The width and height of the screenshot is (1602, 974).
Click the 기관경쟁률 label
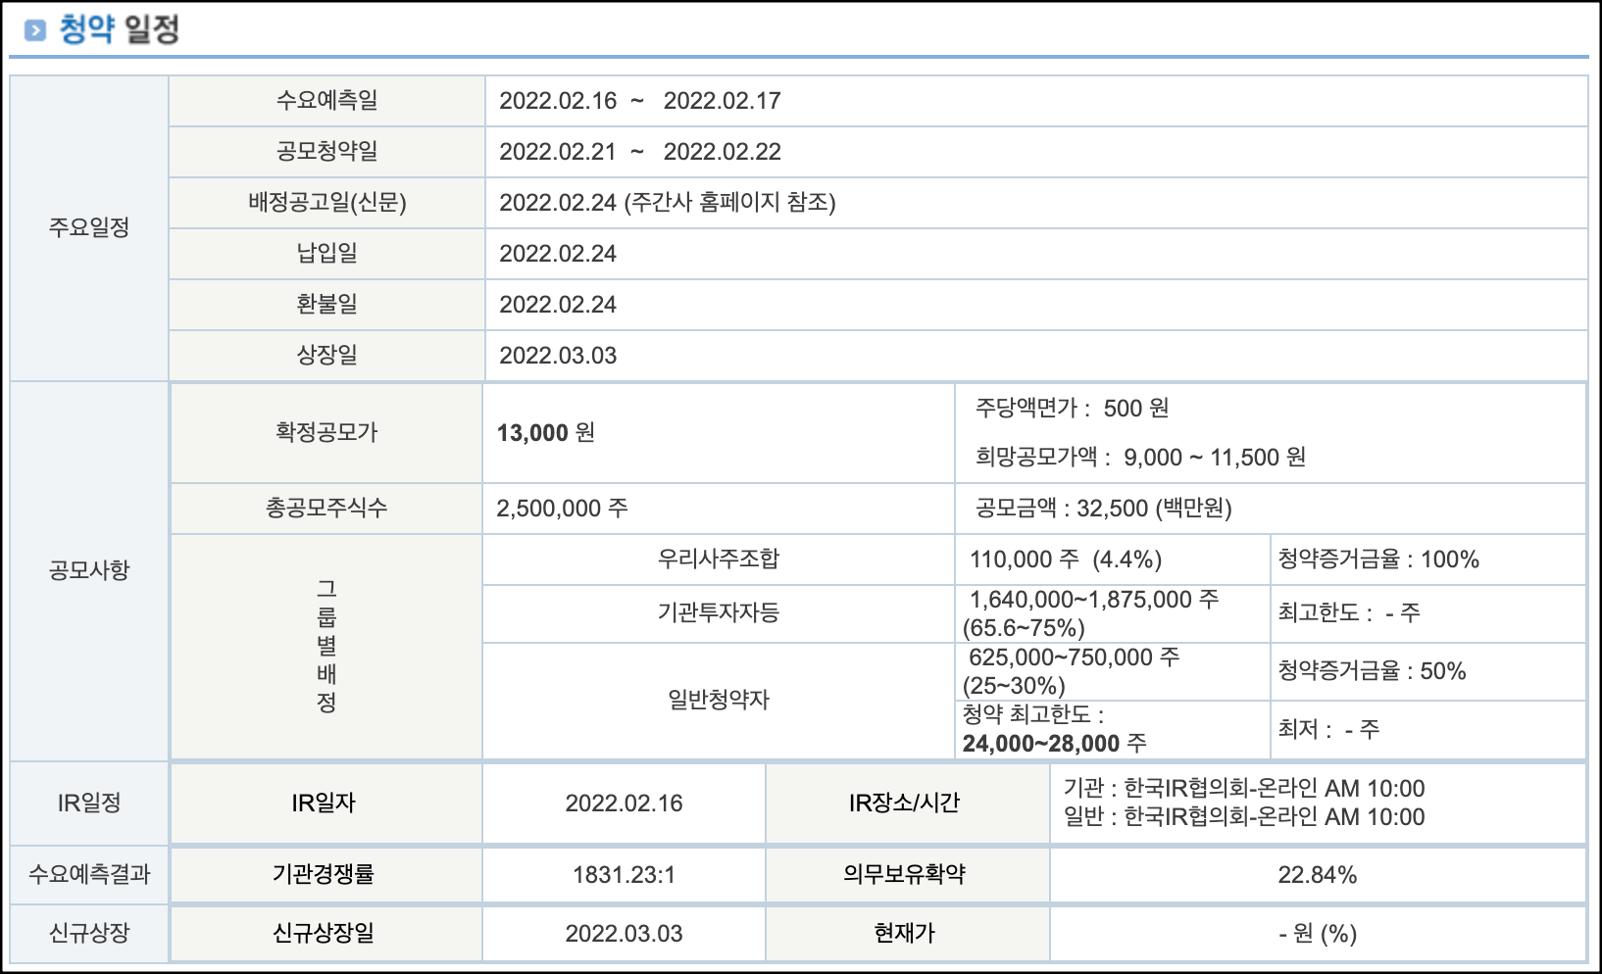coord(323,874)
